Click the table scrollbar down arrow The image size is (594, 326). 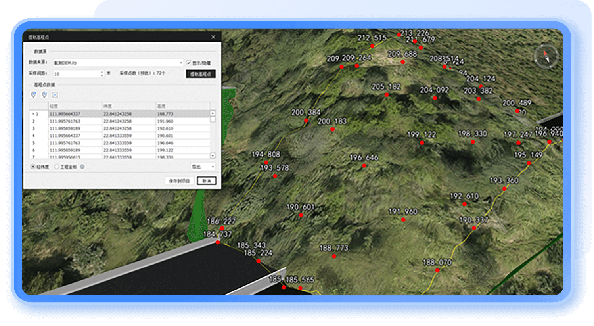[x=213, y=156]
